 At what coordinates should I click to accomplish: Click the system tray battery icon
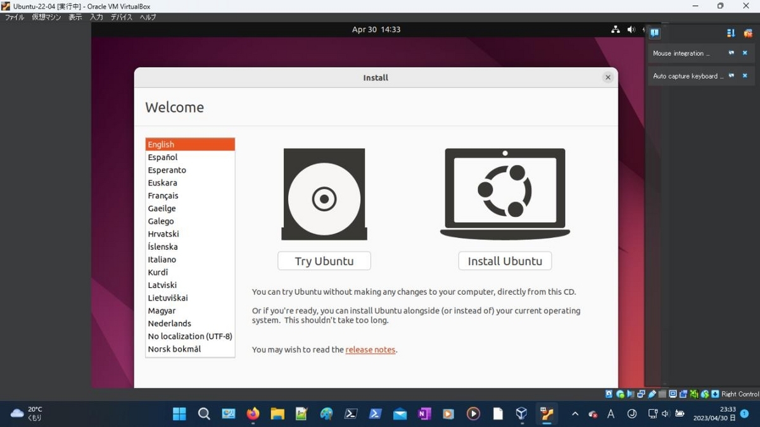point(680,414)
